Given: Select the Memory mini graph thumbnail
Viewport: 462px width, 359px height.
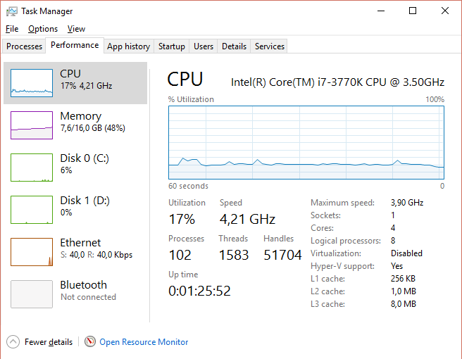Looking at the screenshot, I should tap(32, 125).
